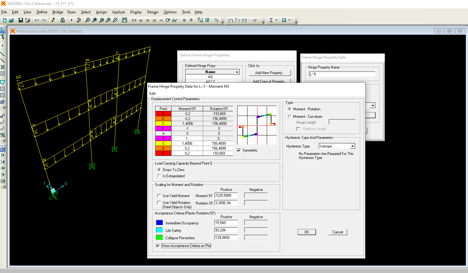Click the Moment SF positive input field
Image resolution: width=468 pixels, height=273 pixels.
pyautogui.click(x=226, y=196)
